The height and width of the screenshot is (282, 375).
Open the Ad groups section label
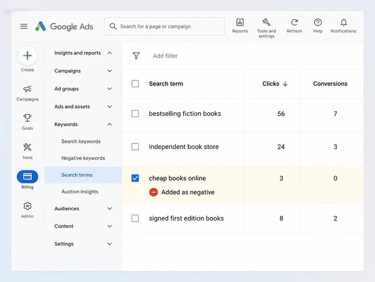pyautogui.click(x=66, y=89)
